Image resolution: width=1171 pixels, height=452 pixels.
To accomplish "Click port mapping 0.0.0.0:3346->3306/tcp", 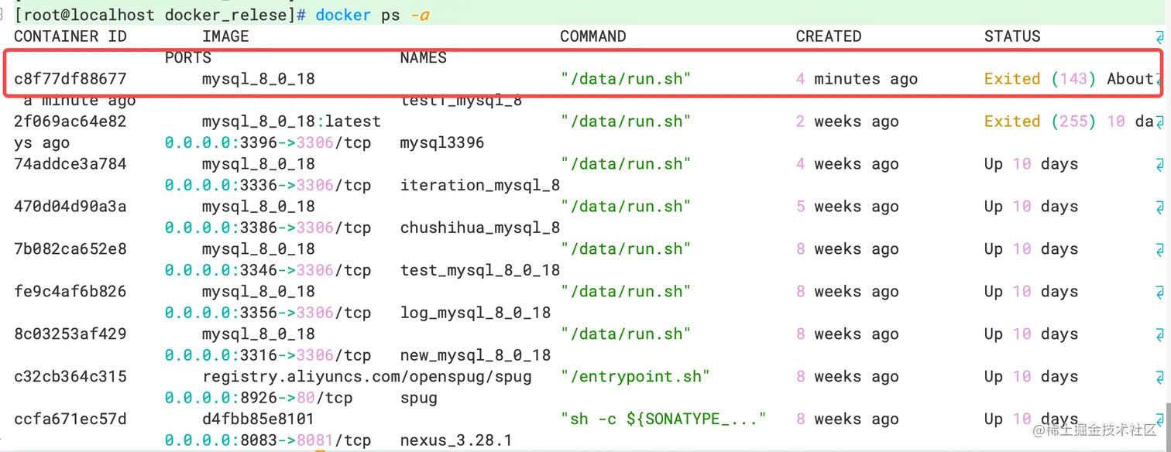I will (268, 271).
